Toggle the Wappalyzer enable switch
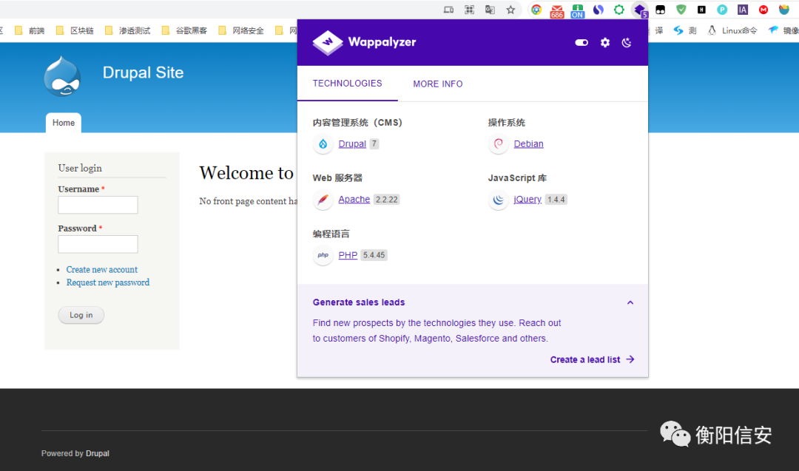 click(x=581, y=43)
